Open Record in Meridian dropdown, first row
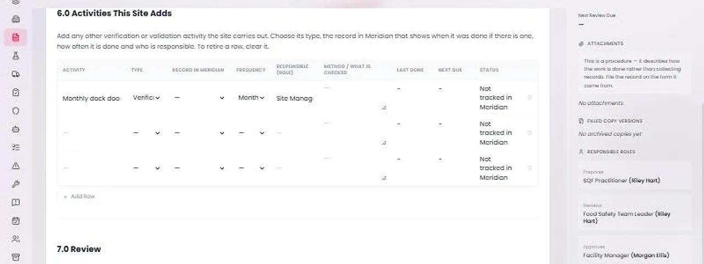Image resolution: width=704 pixels, height=264 pixels. coord(199,97)
